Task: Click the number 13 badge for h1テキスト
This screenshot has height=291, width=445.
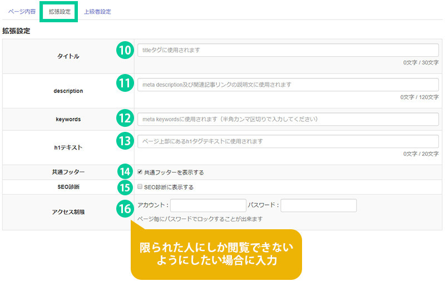Action: 125,141
